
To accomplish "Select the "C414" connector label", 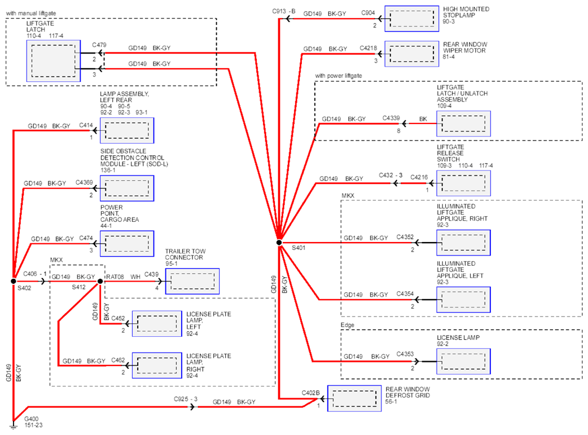I will tap(86, 125).
